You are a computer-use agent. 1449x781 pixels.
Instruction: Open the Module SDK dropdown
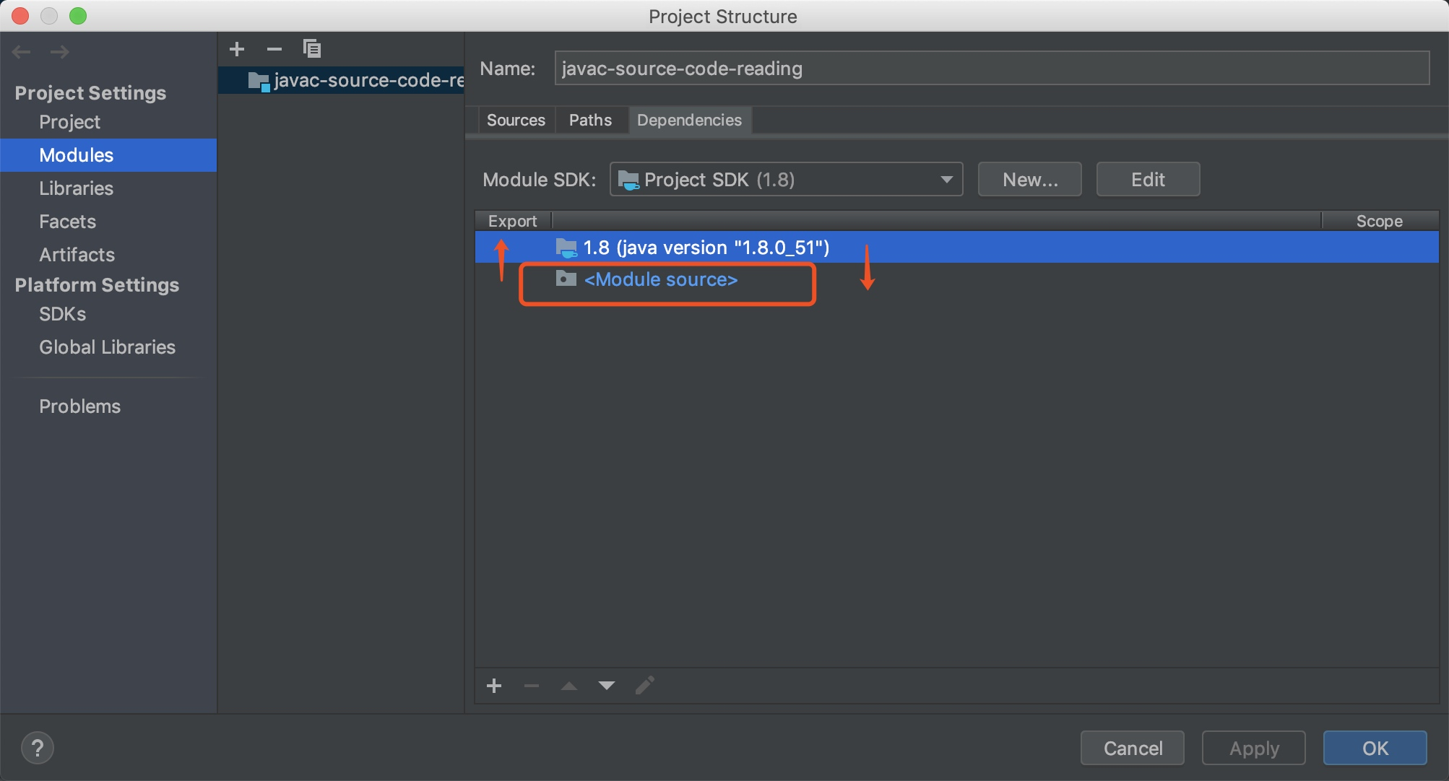(x=786, y=179)
